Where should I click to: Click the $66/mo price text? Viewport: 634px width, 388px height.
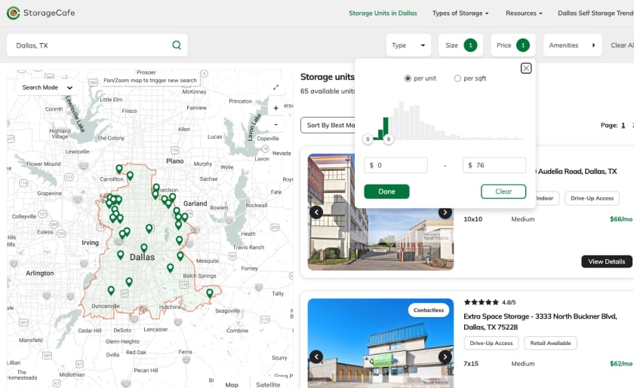(620, 218)
